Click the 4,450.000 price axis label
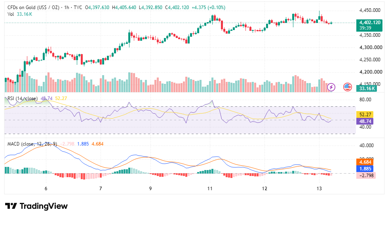388x227 pixels. [x=370, y=10]
